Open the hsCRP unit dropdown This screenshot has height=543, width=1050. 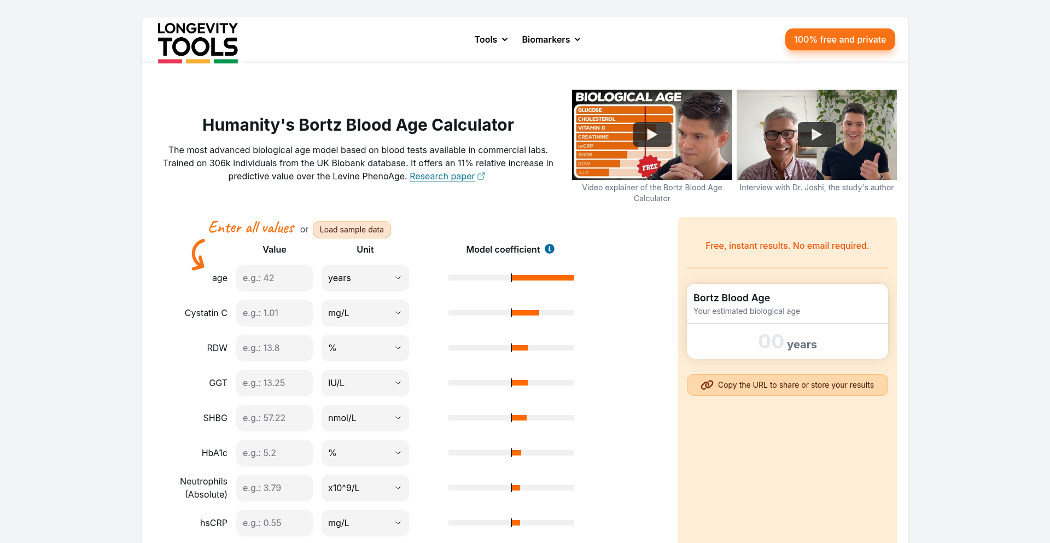pos(365,523)
